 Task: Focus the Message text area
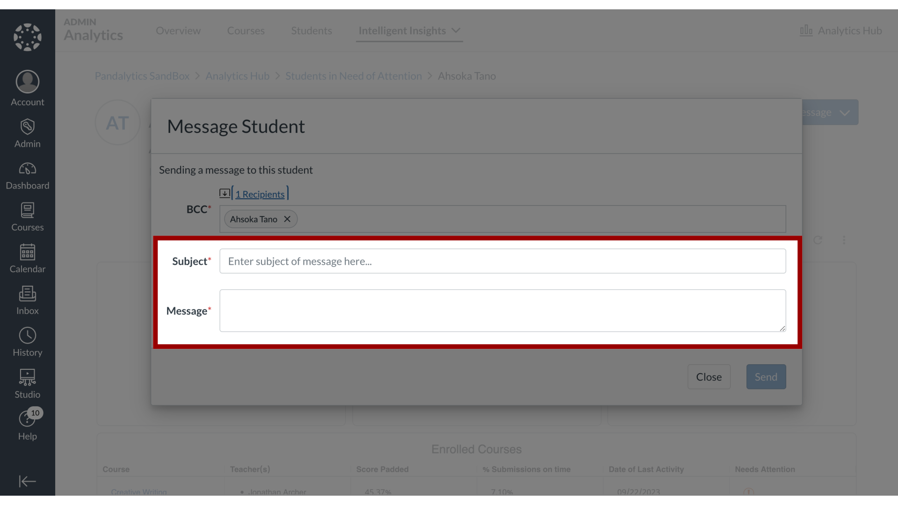point(503,310)
